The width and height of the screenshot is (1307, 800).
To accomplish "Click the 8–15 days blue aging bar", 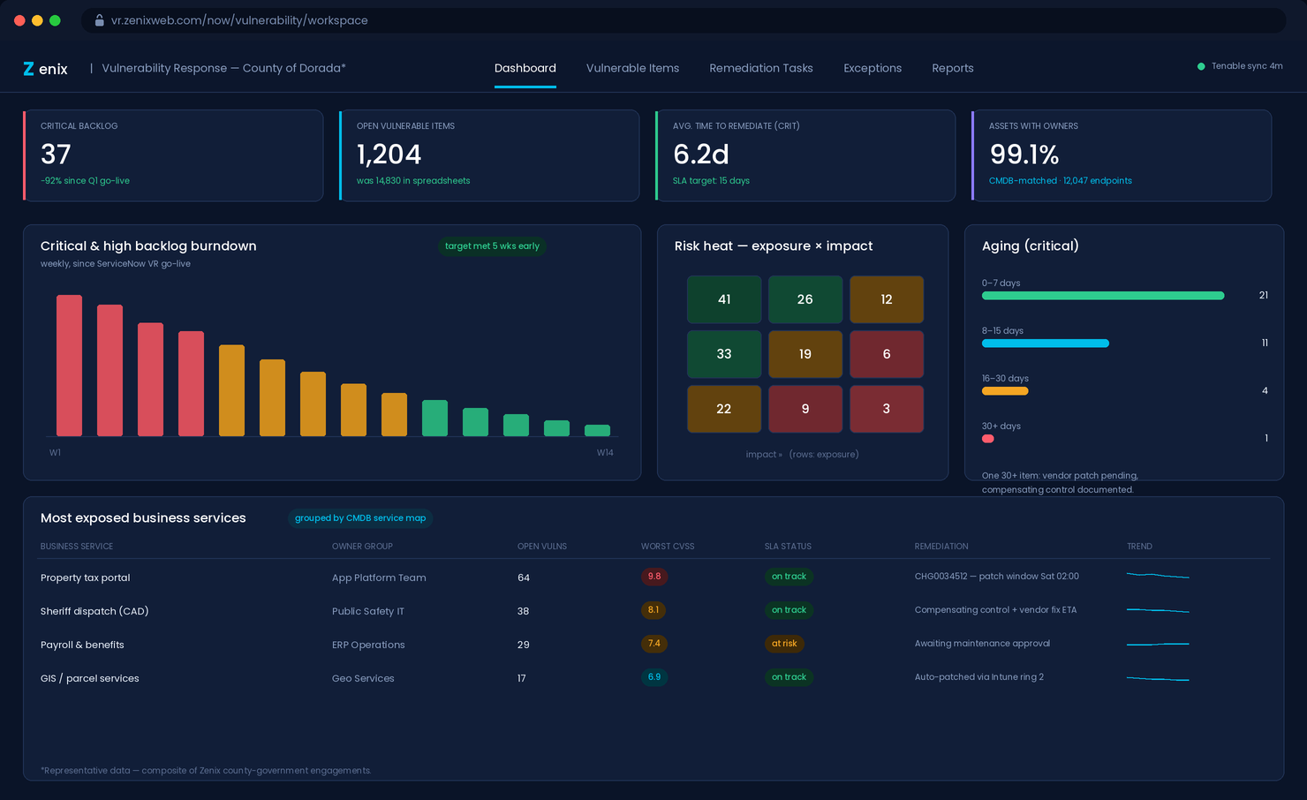I will click(1046, 343).
